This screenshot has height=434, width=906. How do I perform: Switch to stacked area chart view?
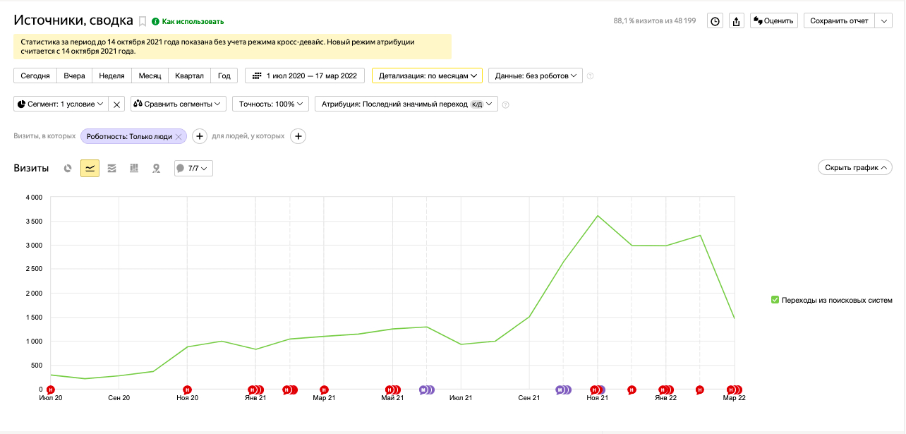pos(111,168)
